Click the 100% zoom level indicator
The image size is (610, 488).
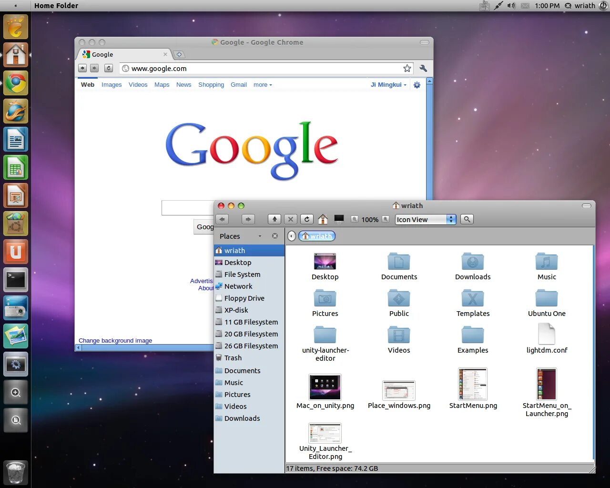pyautogui.click(x=370, y=219)
